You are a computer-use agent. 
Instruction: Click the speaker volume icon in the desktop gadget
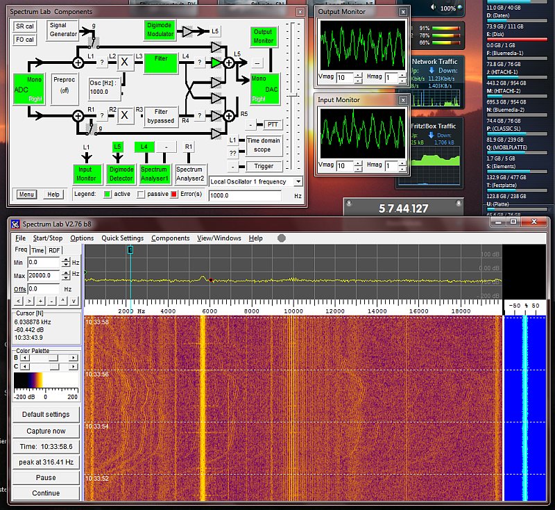[434, 8]
